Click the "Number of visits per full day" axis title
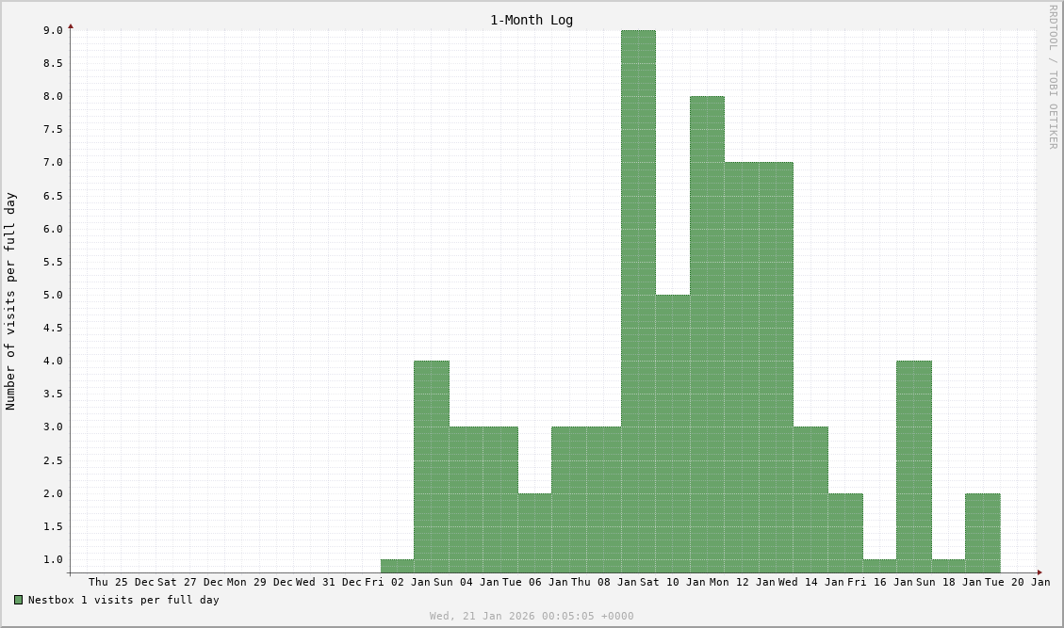 tap(10, 301)
